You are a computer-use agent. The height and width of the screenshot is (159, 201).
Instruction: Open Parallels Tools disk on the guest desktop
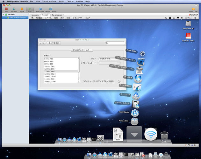(188, 36)
